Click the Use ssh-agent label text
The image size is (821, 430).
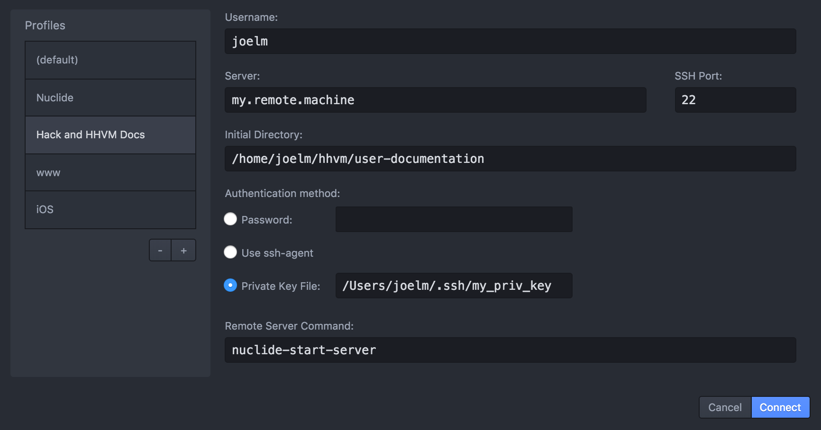277,253
